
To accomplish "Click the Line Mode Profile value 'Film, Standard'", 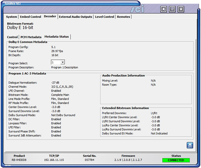I will 60,99.
